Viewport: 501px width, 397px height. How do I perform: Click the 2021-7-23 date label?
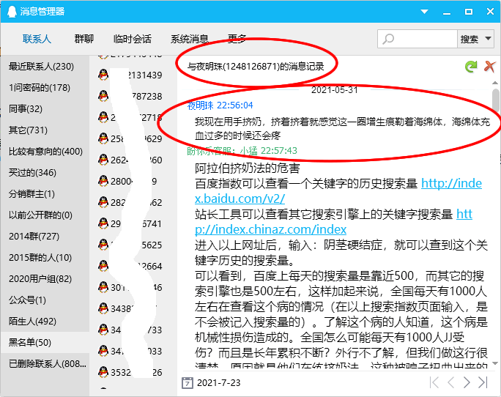[219, 382]
